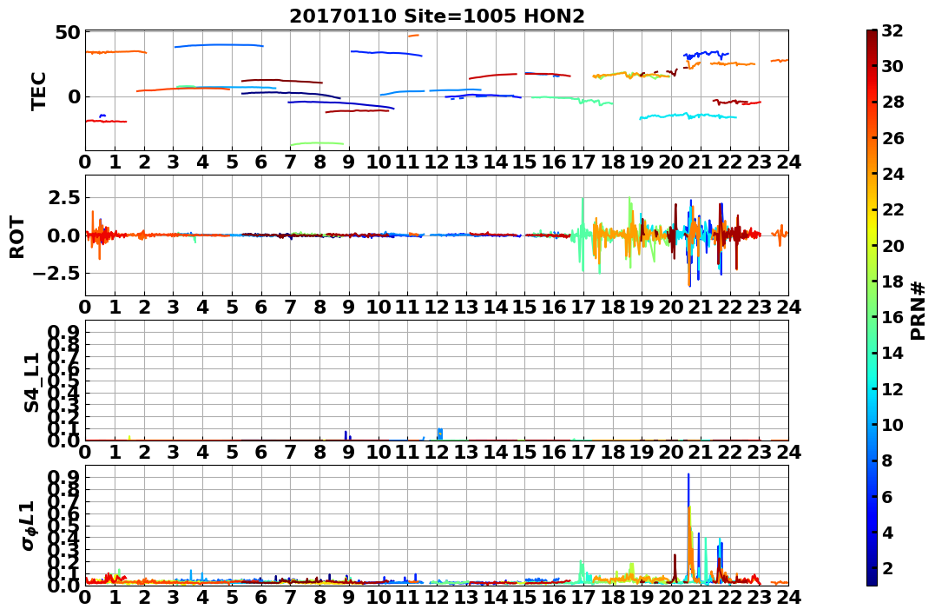
Task: Click hour "24" under the TEC panel
Action: (788, 162)
